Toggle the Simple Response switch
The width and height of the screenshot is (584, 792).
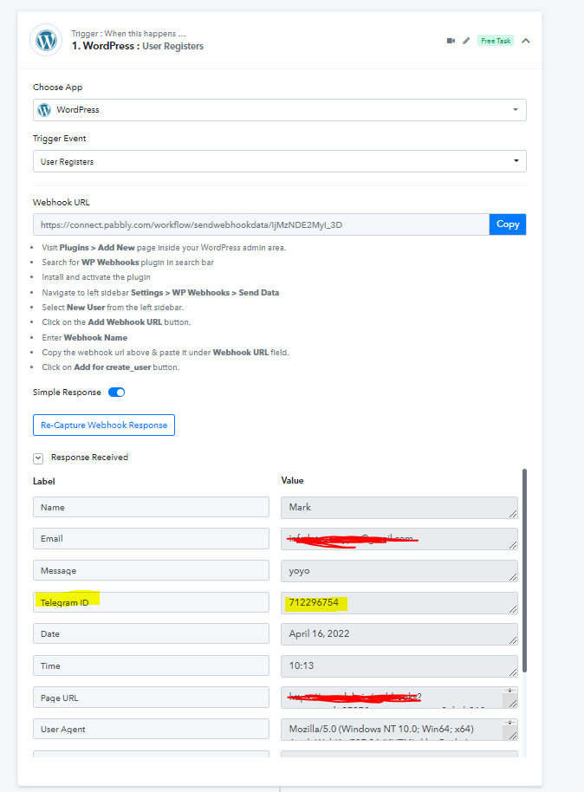point(117,393)
